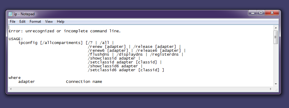
Task: Click the 'Connection name' text
Action: pyautogui.click(x=84, y=81)
